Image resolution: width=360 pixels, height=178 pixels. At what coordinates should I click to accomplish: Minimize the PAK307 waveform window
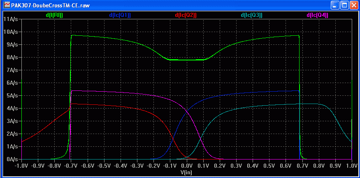(x=335, y=5)
